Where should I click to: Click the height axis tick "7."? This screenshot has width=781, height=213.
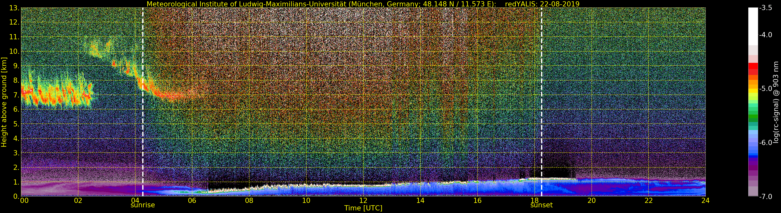(16, 95)
